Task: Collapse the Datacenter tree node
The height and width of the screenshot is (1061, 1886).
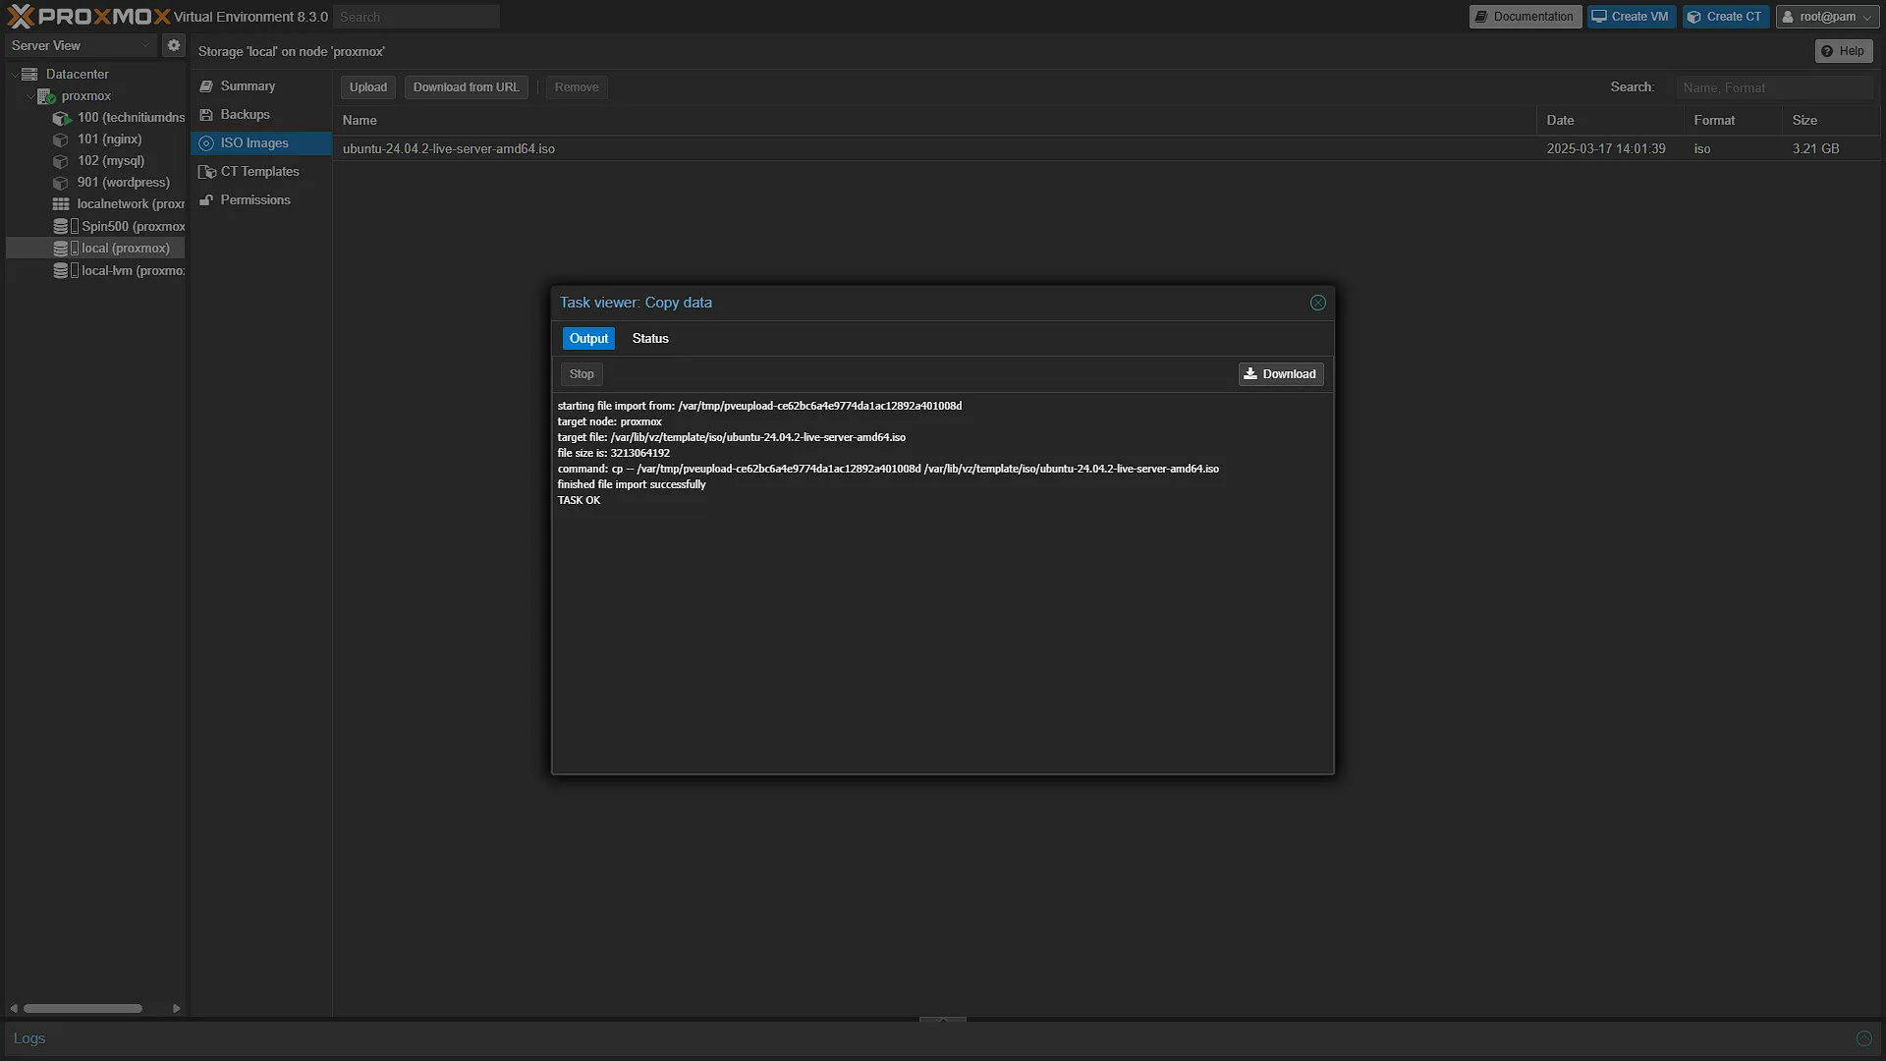Action: (14, 75)
